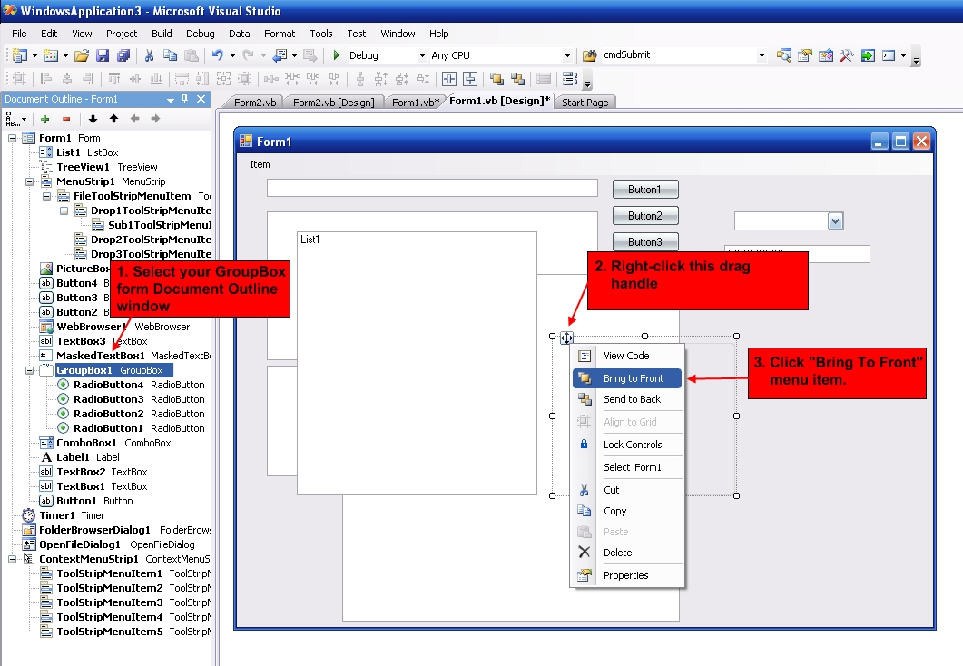Open the cmdSubmit find dropdown
The height and width of the screenshot is (666, 963).
click(x=762, y=55)
